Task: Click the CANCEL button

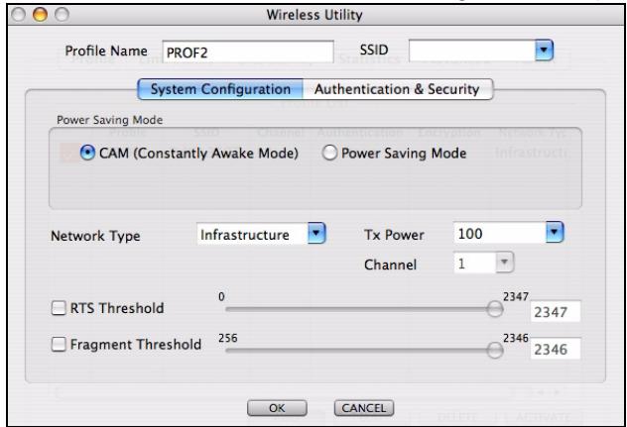Action: pos(364,408)
